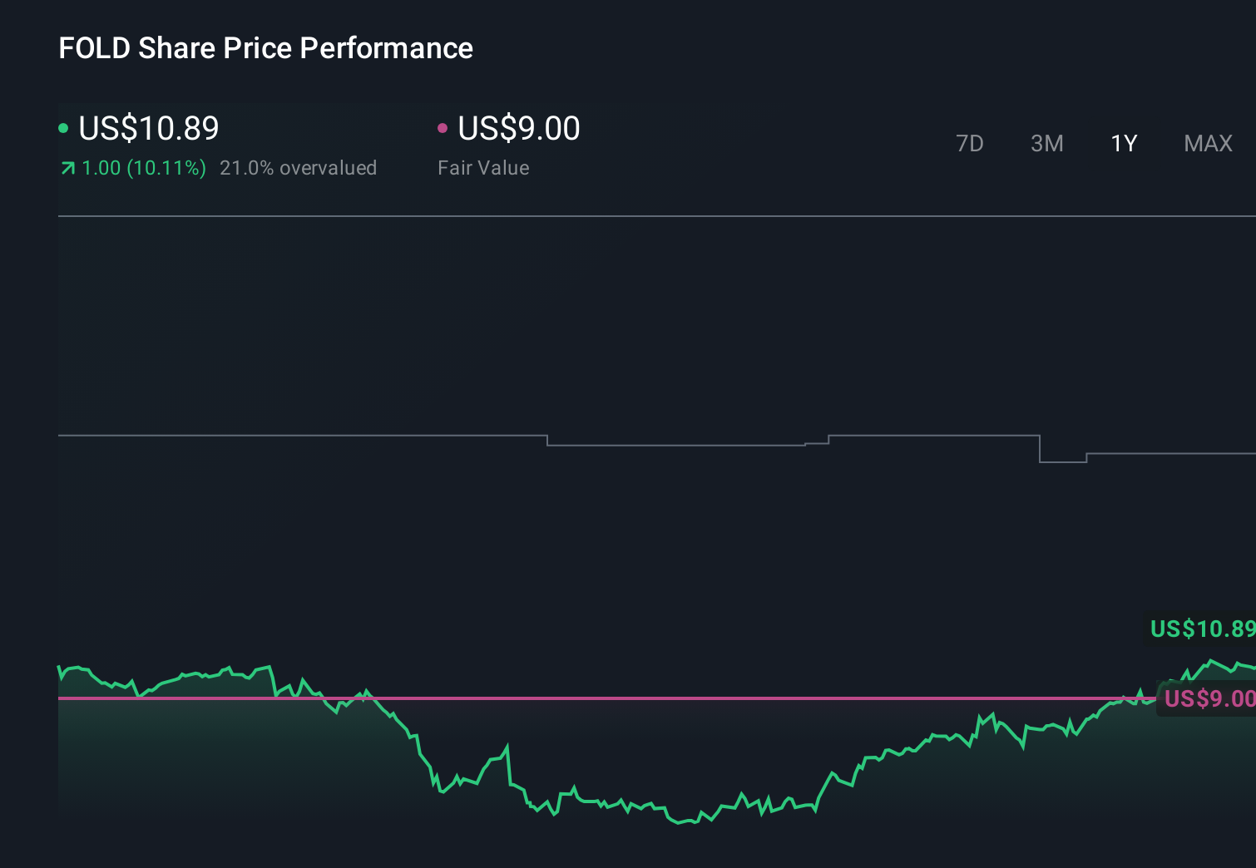Screen dimensions: 1256x868
Task: Toggle the 21.0% overvalued indicator
Action: coord(298,167)
